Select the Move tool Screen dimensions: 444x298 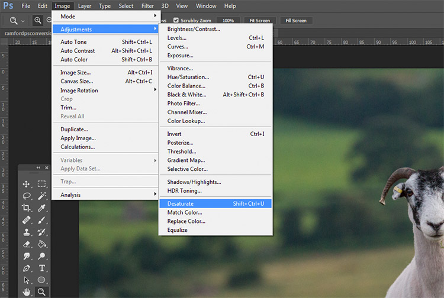[26, 184]
